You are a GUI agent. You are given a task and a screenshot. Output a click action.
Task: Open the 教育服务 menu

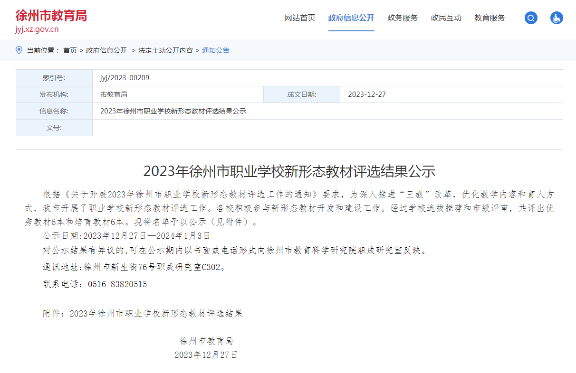[x=490, y=18]
